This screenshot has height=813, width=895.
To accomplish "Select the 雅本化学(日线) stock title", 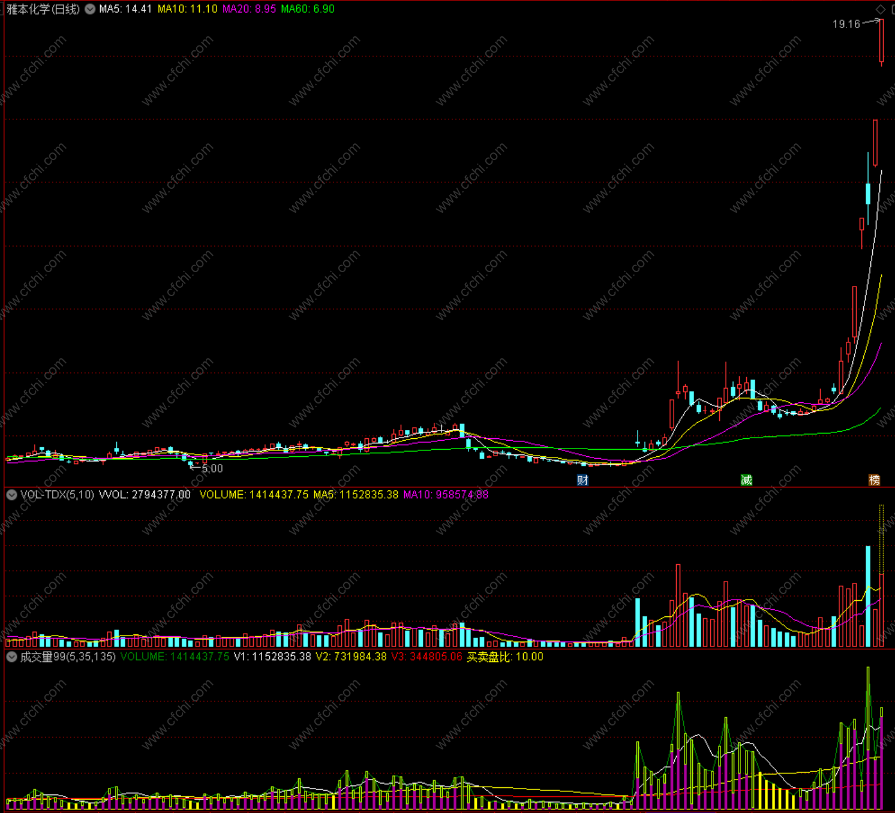I will (x=43, y=9).
